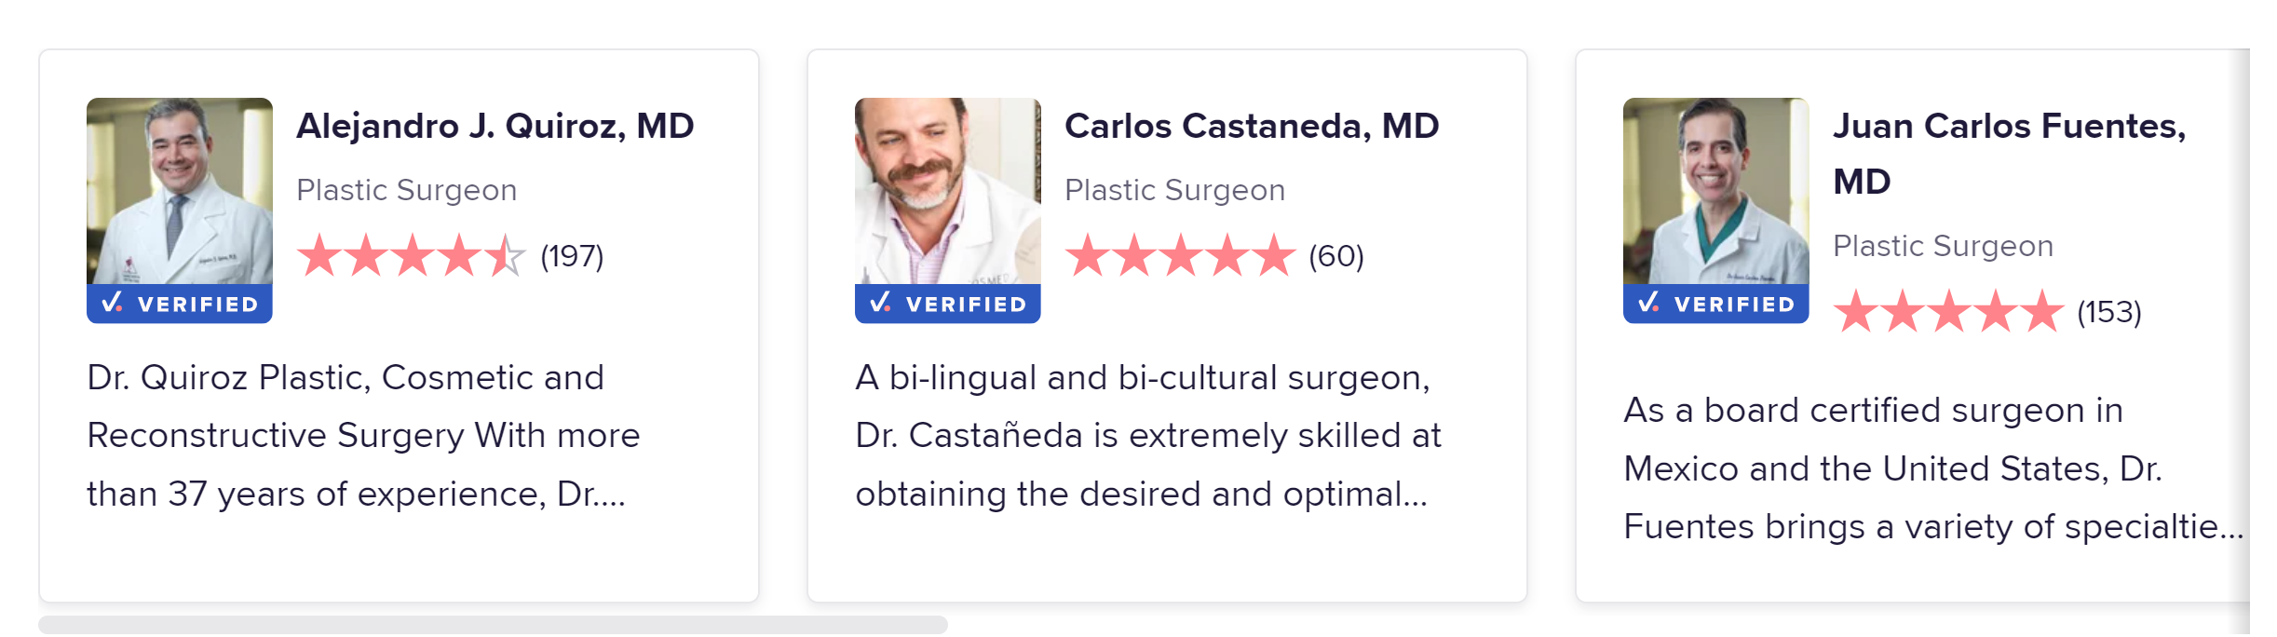The width and height of the screenshot is (2277, 637).
Task: Open Alejandro J. Quiroz, MD profile name
Action: pos(495,127)
